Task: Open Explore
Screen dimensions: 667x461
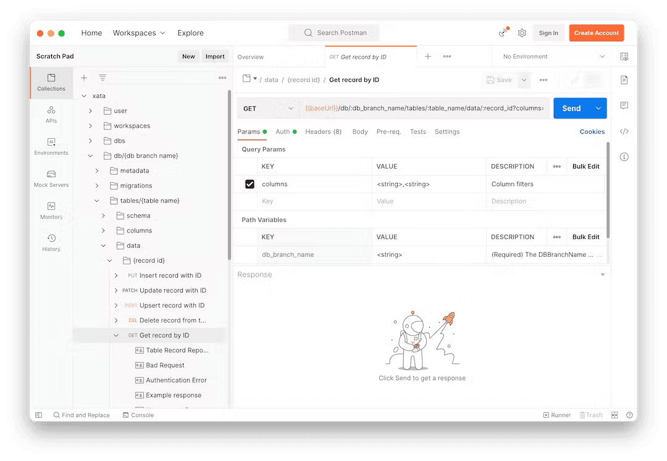Action: 190,33
